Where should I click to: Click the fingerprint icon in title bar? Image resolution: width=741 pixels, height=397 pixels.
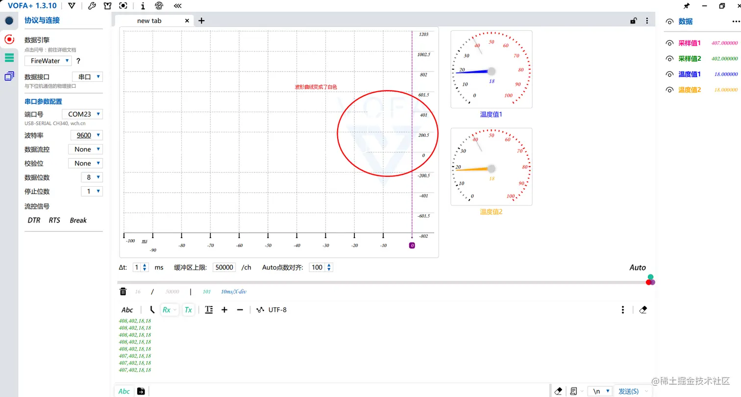coord(159,6)
